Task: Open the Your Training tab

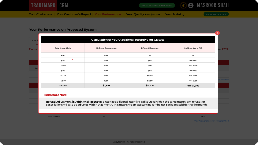Action: [175, 14]
